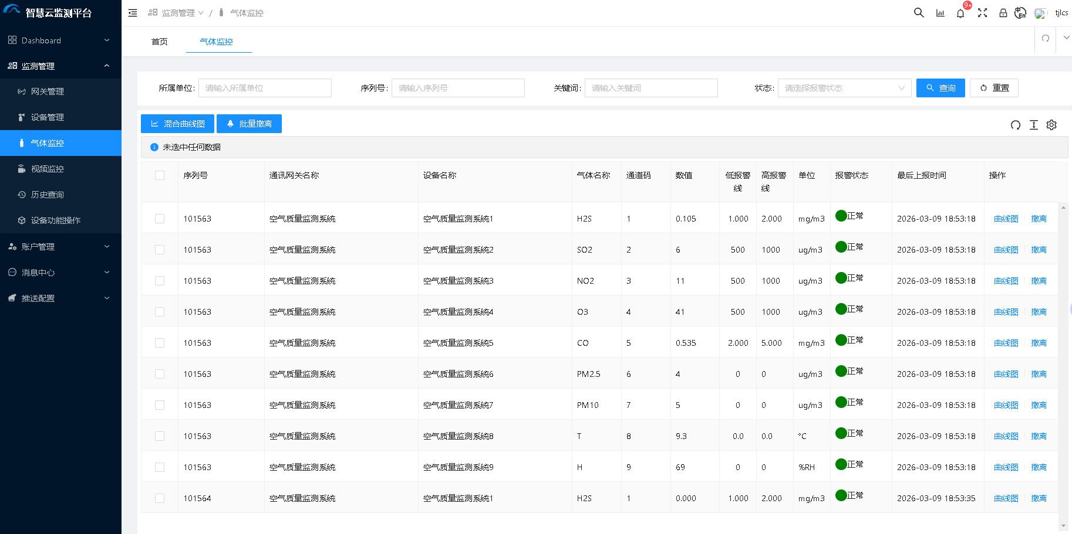Click the 序列号 input field

458,88
